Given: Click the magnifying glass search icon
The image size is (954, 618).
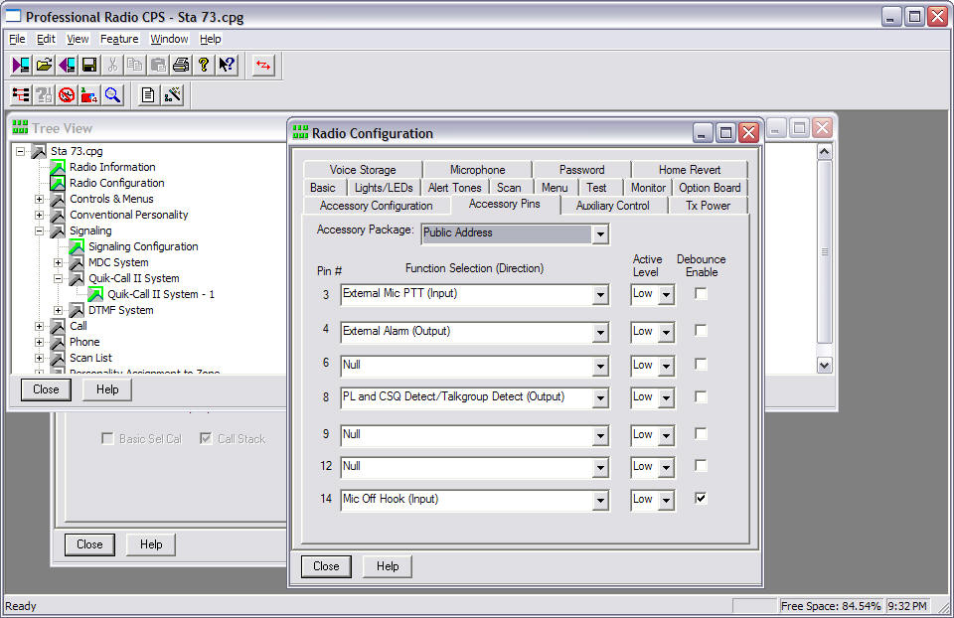Looking at the screenshot, I should pyautogui.click(x=112, y=94).
